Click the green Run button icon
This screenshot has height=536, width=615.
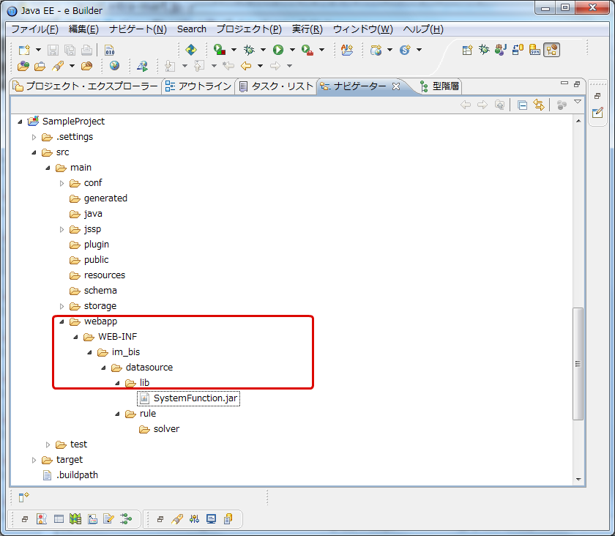point(278,50)
